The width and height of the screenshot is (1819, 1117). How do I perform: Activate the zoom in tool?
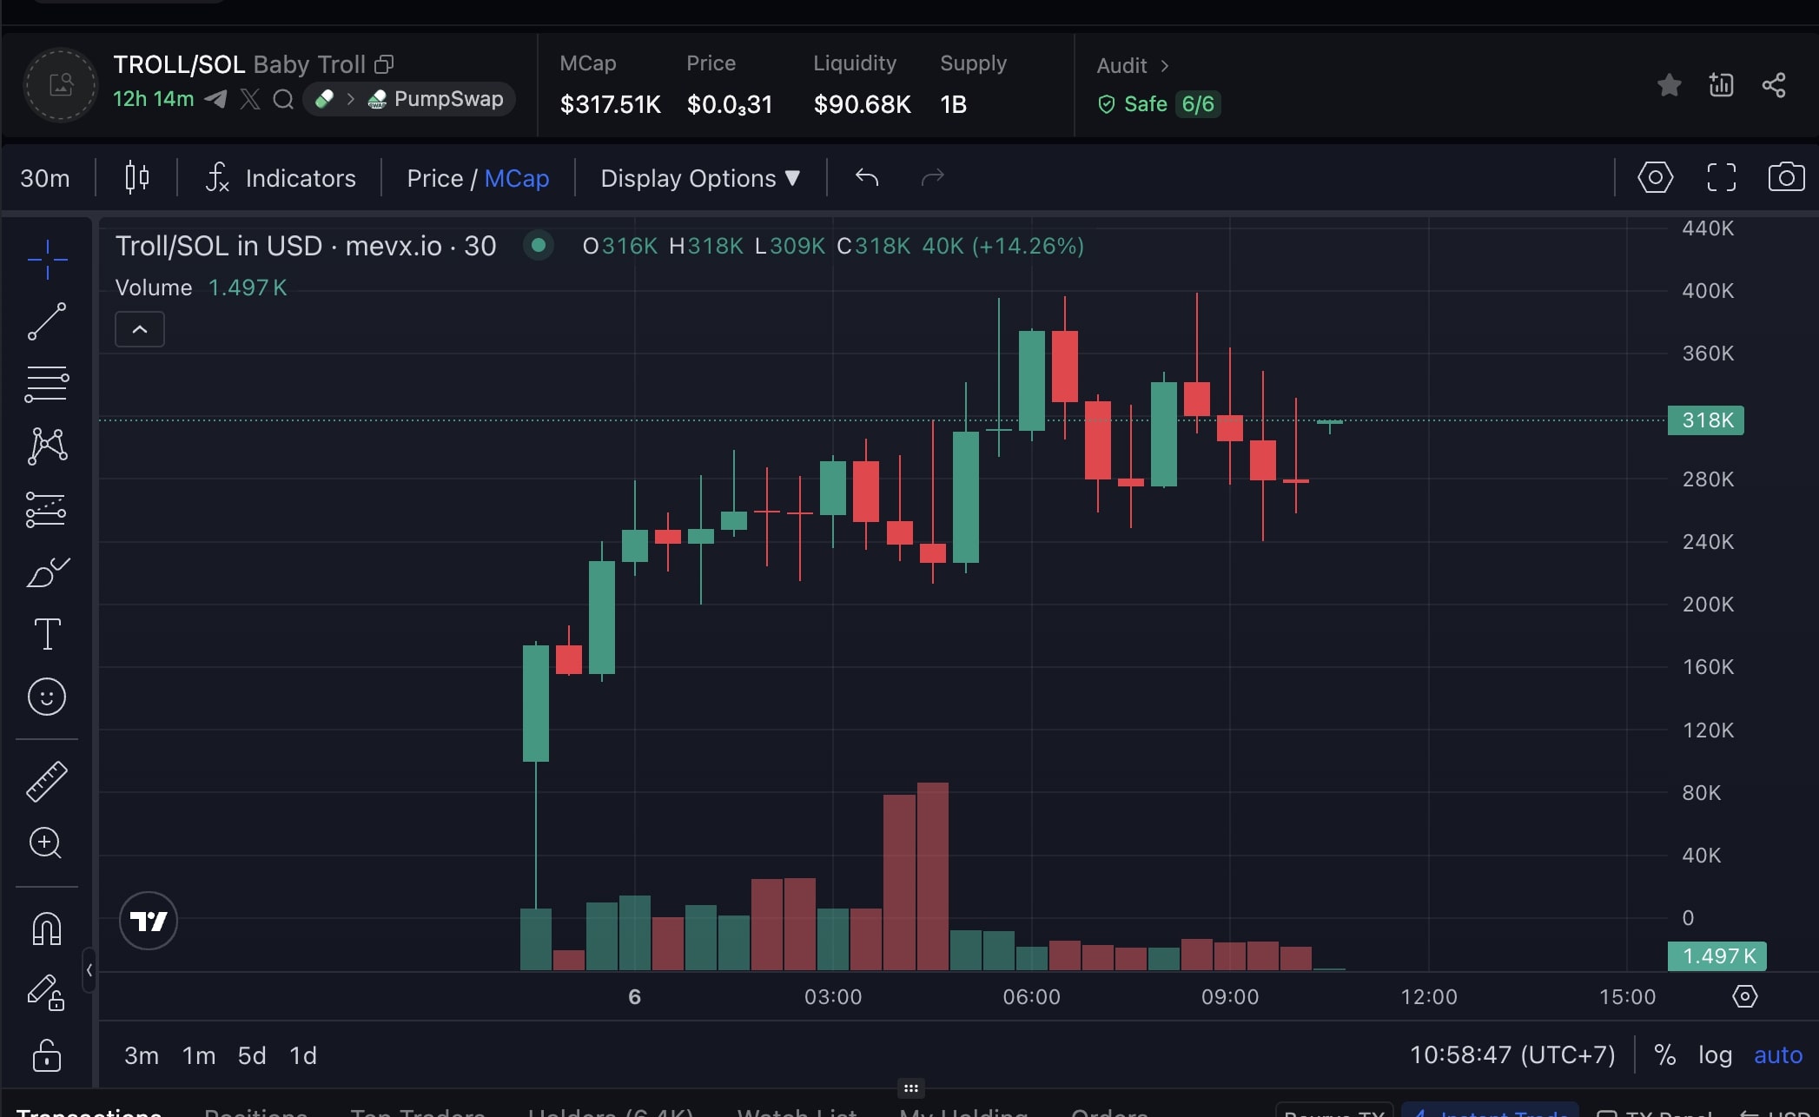point(47,843)
